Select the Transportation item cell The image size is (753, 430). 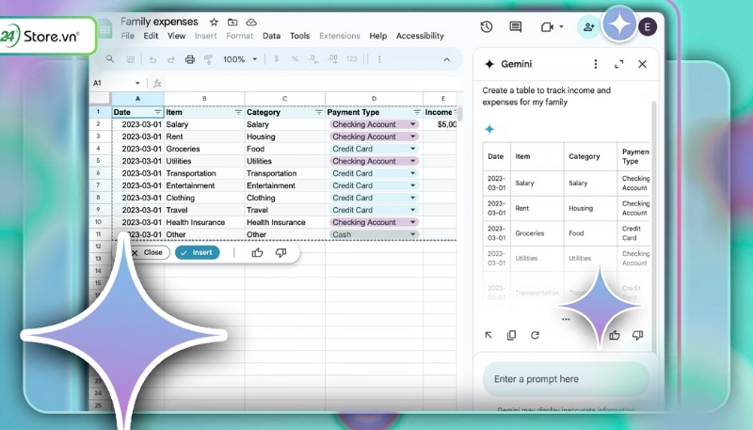point(204,173)
